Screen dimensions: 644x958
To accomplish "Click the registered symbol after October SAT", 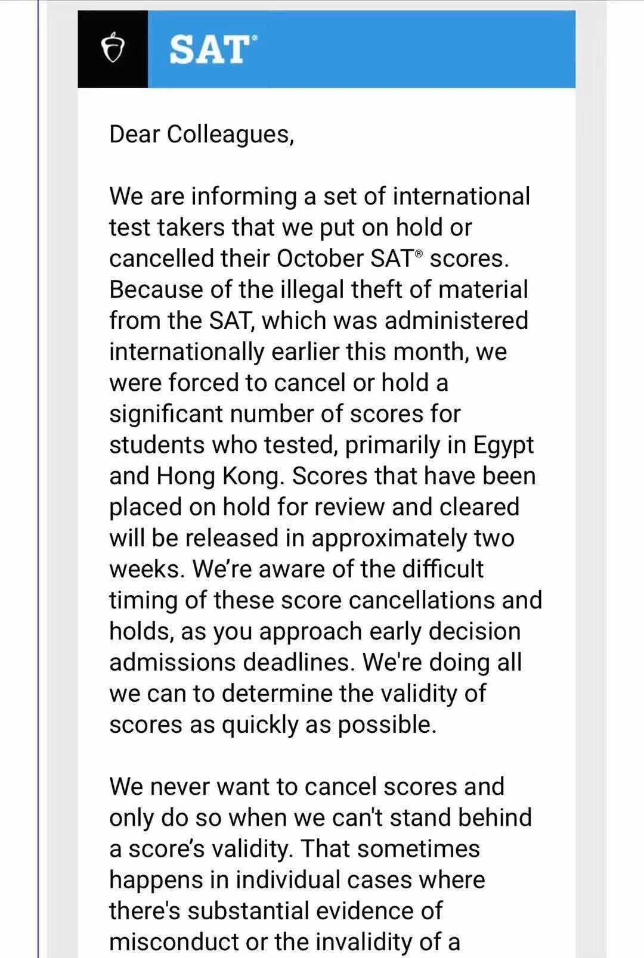I will pos(419,254).
